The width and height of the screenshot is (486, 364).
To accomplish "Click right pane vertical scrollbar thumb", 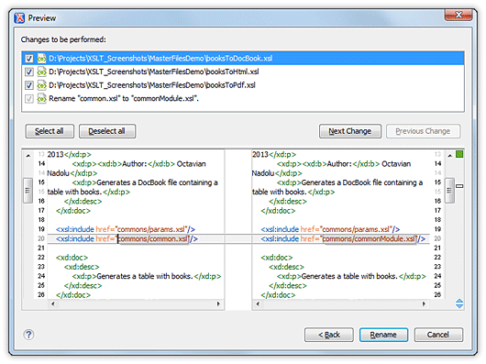I will 449,190.
